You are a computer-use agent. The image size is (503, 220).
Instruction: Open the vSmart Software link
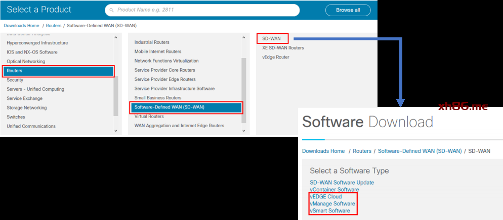(330, 211)
